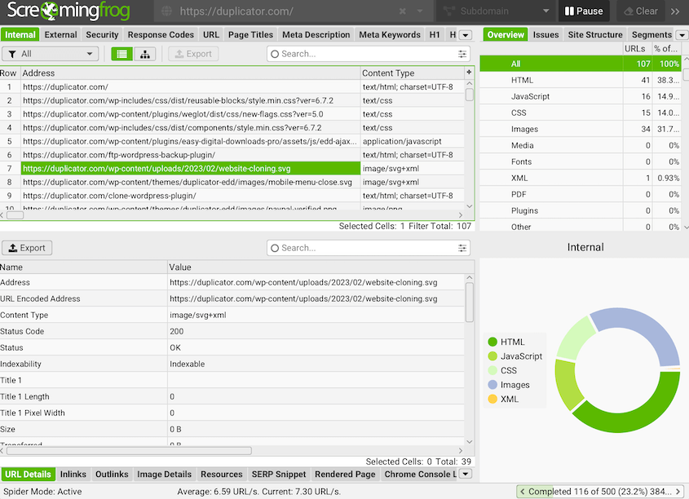Open the URL history dropdown arrow
This screenshot has width=689, height=499.
[420, 11]
